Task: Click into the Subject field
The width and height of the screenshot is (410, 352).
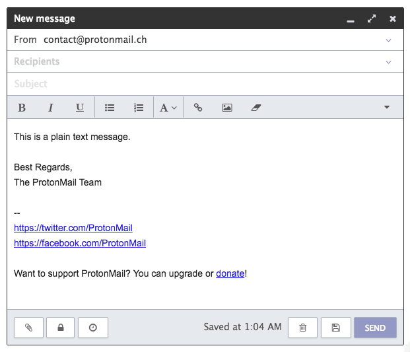Action: (x=205, y=84)
